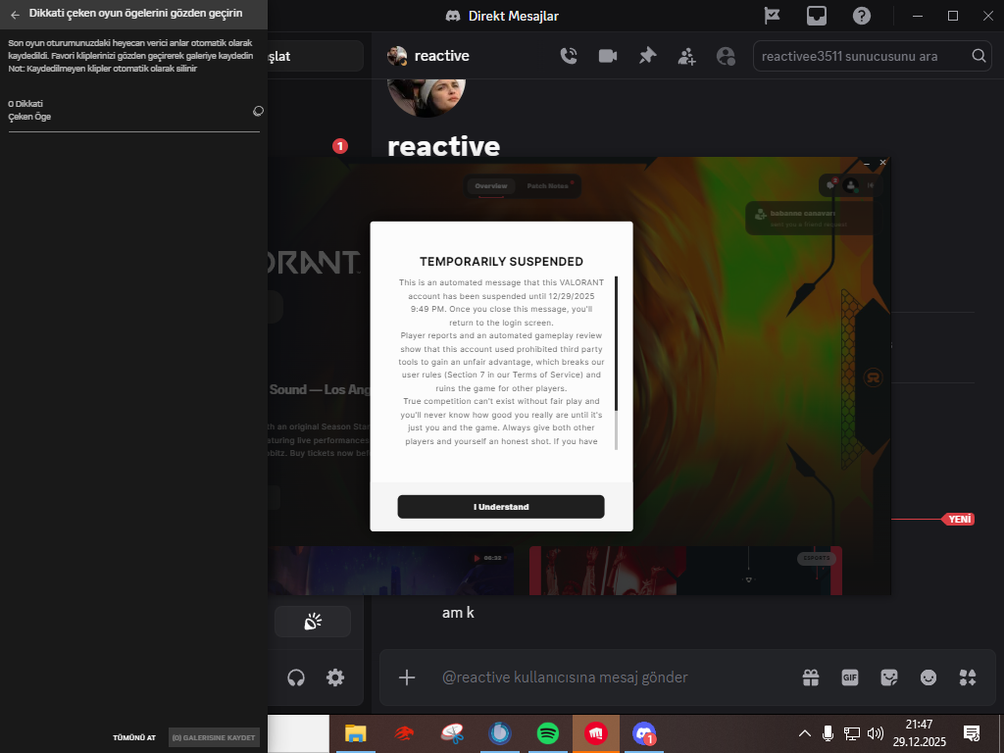Screen dimensions: 1004x753
Task: Click the search magnifier icon in Discord
Action: (x=979, y=56)
